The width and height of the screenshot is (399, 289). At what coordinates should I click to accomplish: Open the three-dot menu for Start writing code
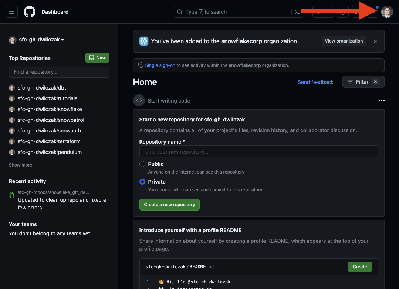(381, 101)
